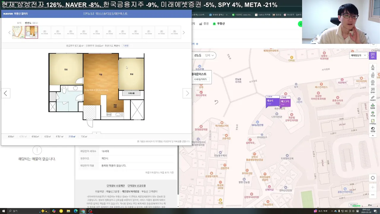Show the next floor plan image
The image size is (380, 214).
[187, 93]
